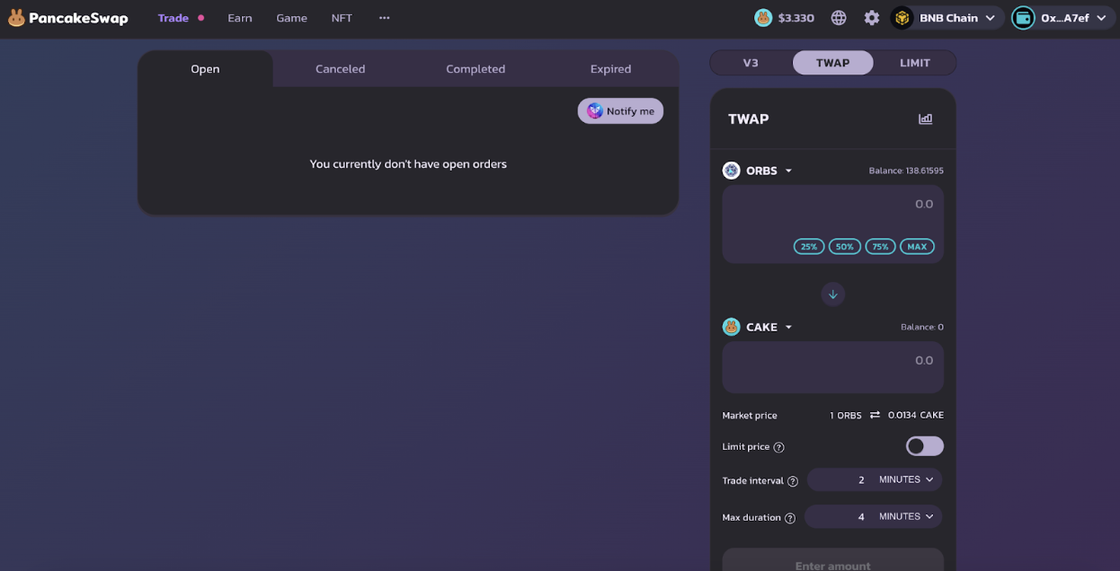Select the LIMIT trading mode tab
Screen dimensions: 1120x571
tap(914, 62)
